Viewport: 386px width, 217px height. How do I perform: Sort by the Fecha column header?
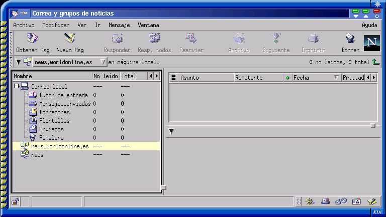click(x=317, y=78)
